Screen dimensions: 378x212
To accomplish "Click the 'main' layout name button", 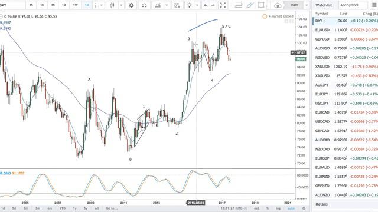I will pyautogui.click(x=294, y=5).
